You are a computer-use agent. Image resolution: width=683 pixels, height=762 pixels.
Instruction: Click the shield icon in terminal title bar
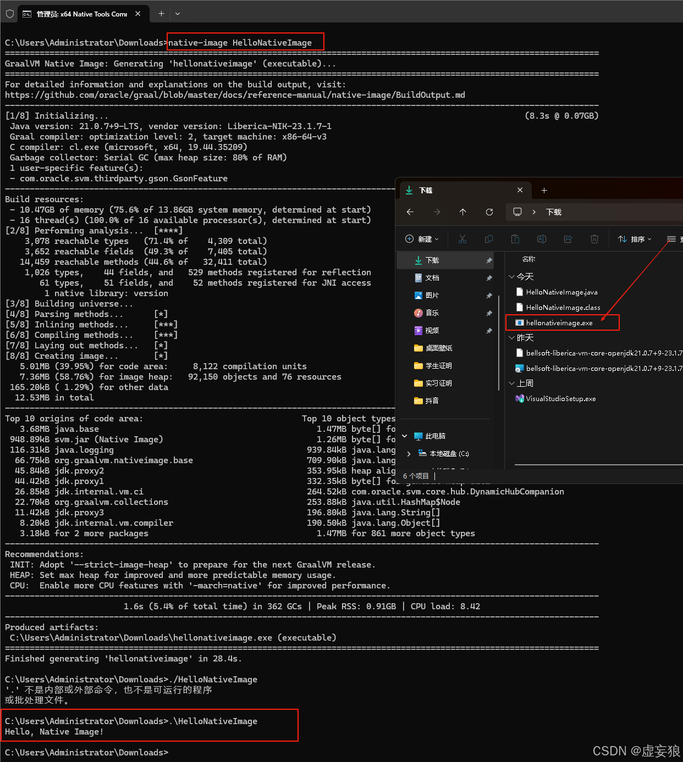(9, 14)
